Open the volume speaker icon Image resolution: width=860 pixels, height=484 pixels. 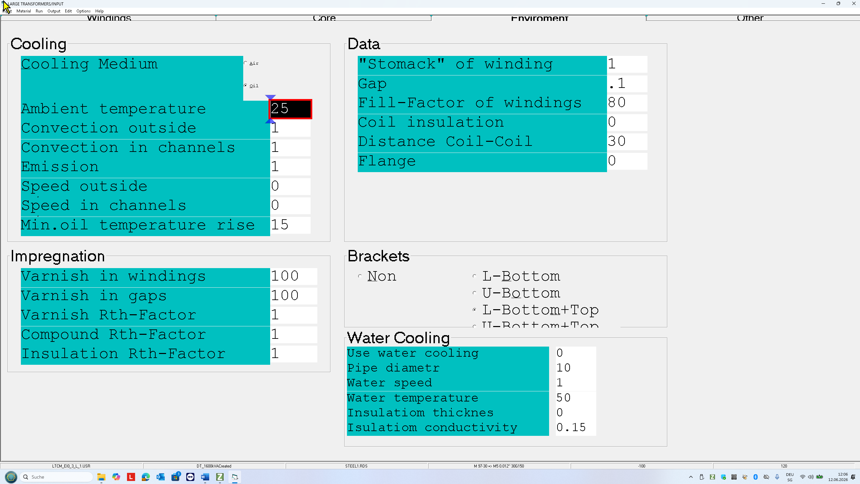(811, 477)
